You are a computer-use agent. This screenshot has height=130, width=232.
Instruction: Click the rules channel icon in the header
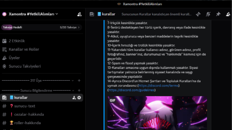coord(92,14)
